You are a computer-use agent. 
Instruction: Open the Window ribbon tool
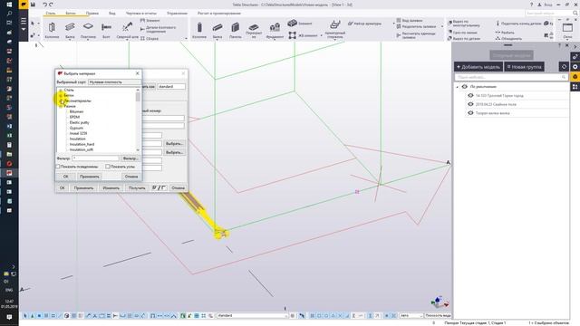[x=567, y=30]
